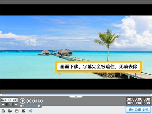The width and height of the screenshot is (152, 114).
Task: Click the total duration 00:00:06.588
Action: (138, 103)
